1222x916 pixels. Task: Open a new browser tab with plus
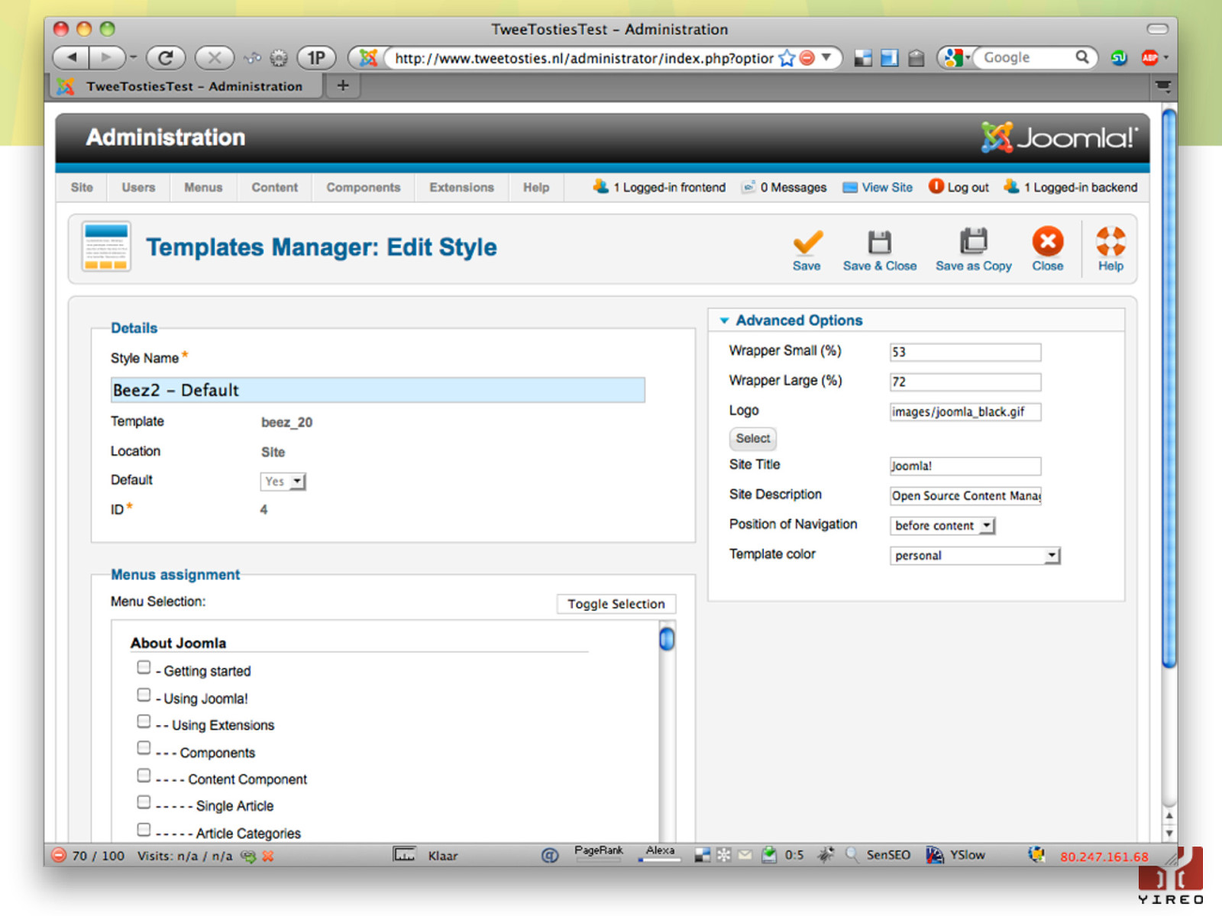click(x=343, y=85)
